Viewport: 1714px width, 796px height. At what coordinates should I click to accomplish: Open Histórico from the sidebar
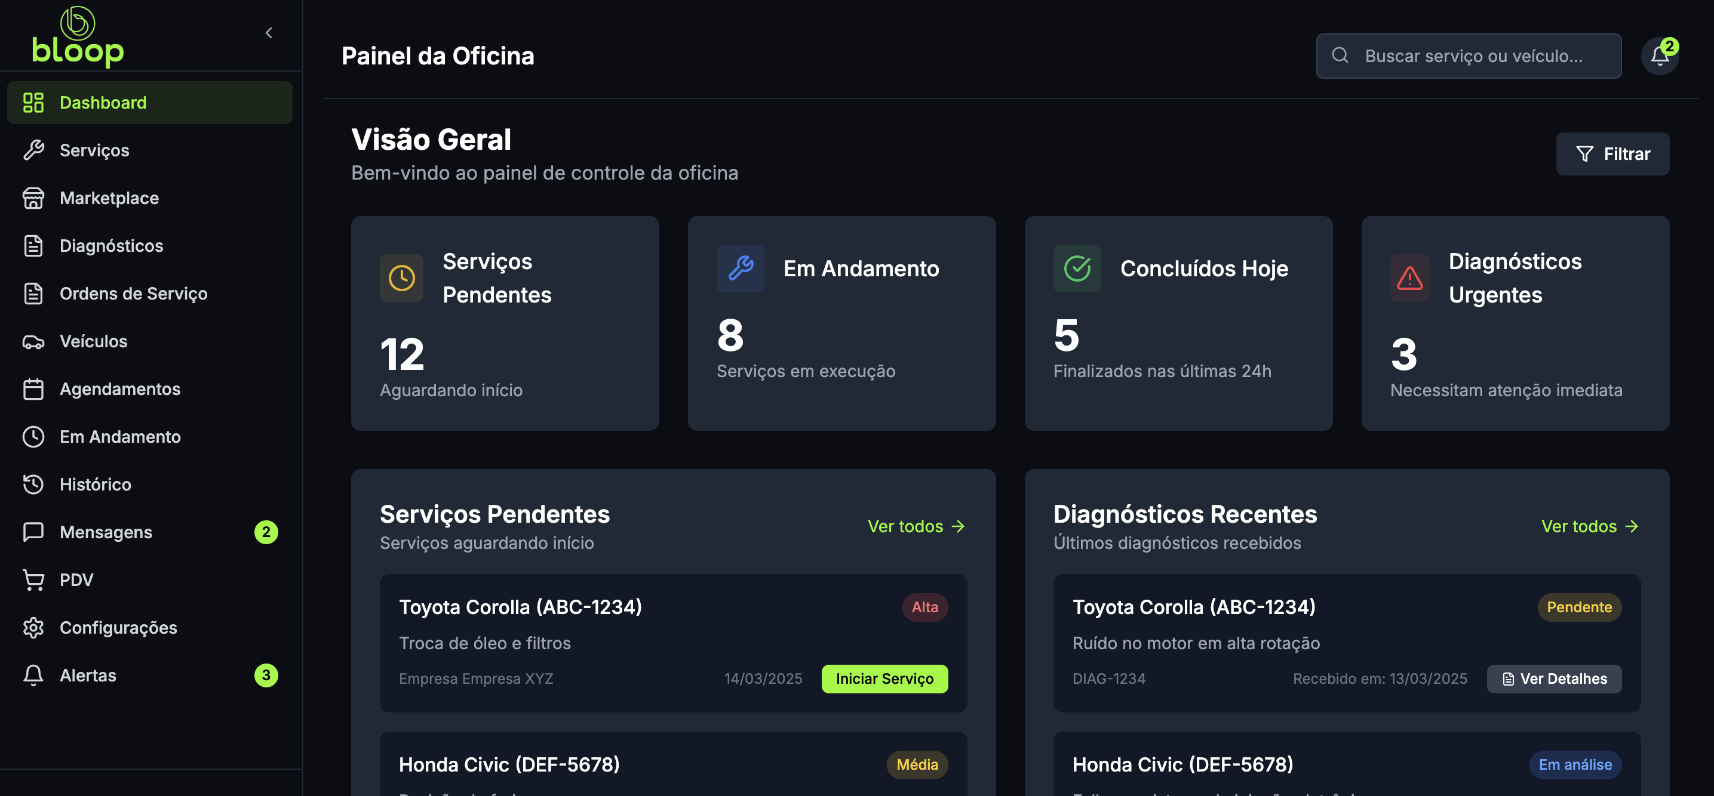pyautogui.click(x=95, y=484)
